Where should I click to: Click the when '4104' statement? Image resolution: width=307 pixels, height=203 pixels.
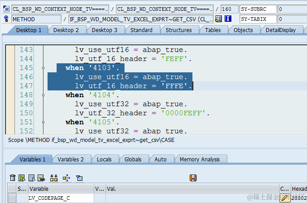coord(92,95)
